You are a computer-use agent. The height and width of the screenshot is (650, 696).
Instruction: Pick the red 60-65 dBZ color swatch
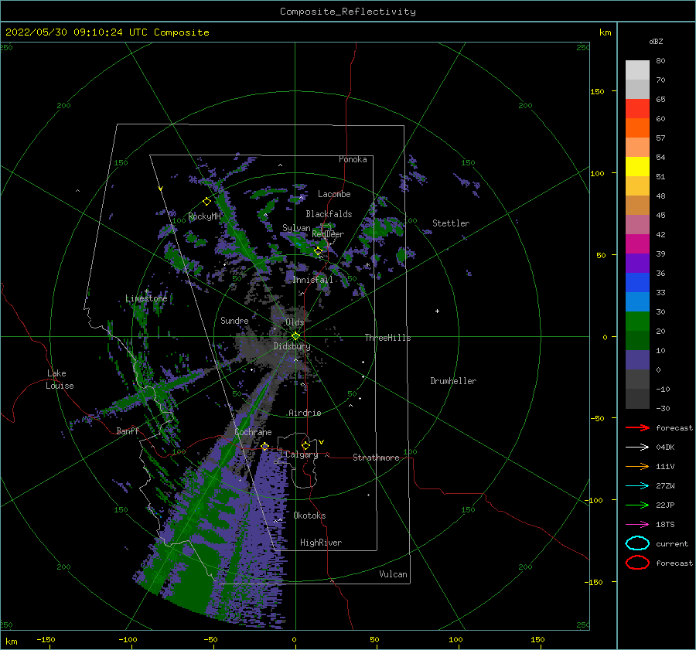coord(637,108)
